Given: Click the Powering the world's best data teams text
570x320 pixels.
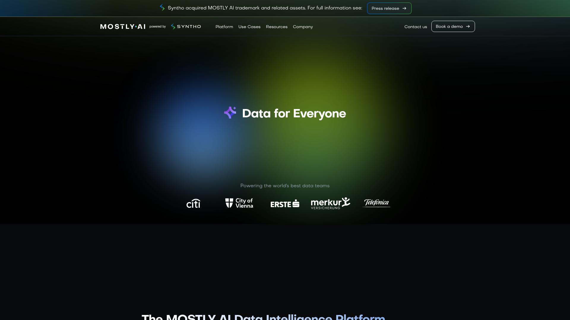Looking at the screenshot, I should pyautogui.click(x=285, y=186).
